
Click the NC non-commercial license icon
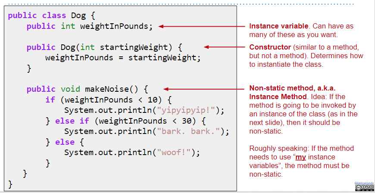click(367, 187)
